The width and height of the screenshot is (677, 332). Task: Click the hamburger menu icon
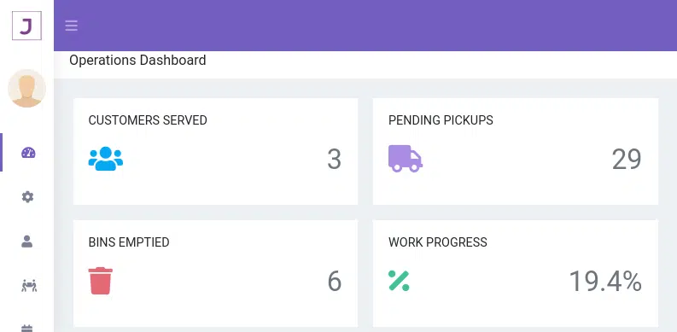[71, 26]
